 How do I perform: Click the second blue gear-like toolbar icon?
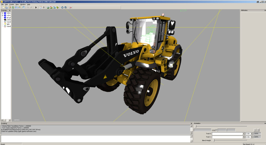coord(66,7)
